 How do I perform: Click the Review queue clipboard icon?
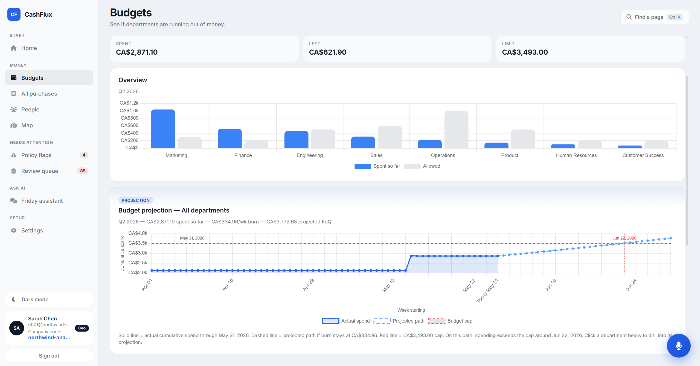(x=13, y=171)
